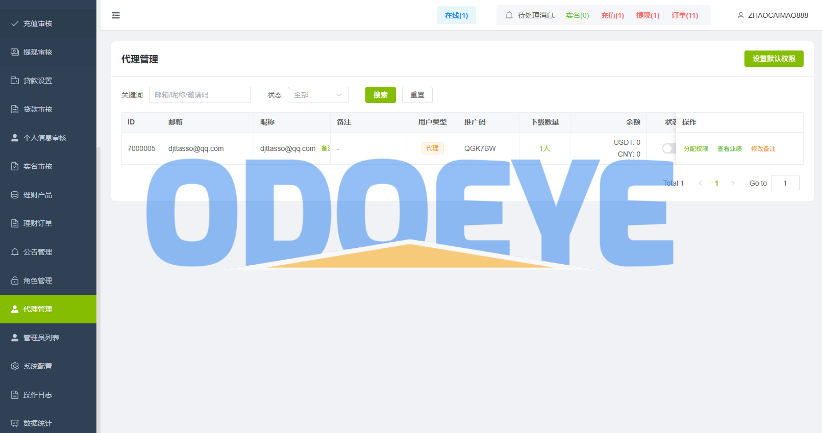
Task: Go to previous page using left chevron
Action: pos(700,183)
